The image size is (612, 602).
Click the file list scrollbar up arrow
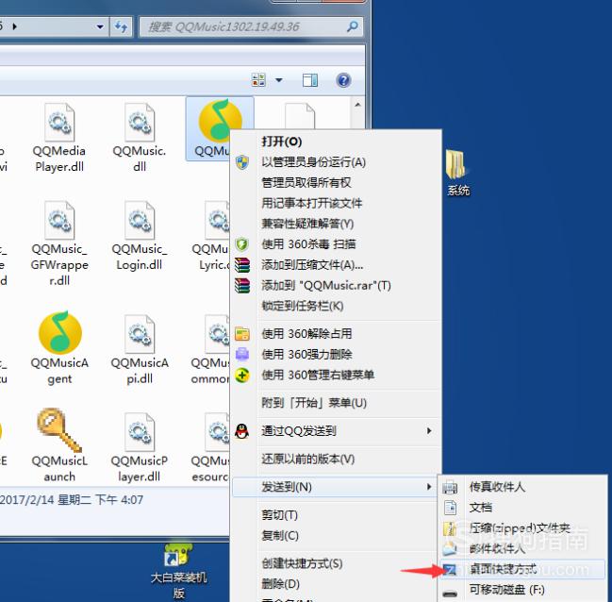[357, 105]
